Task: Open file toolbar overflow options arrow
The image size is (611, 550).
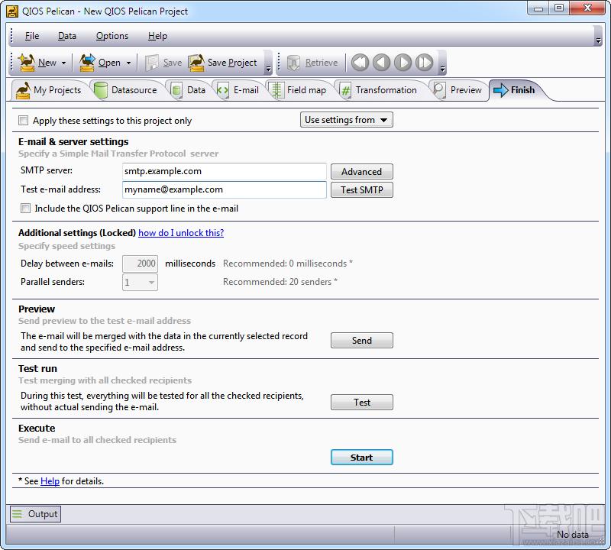Action: tap(268, 69)
